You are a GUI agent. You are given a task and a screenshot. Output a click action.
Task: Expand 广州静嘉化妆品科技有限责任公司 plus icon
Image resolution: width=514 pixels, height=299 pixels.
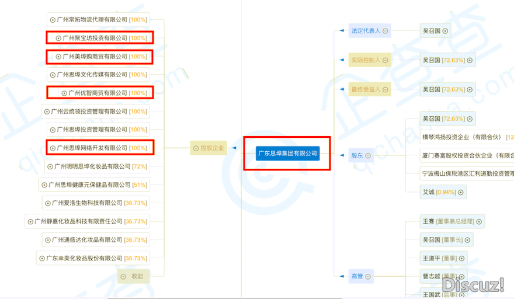pos(30,222)
